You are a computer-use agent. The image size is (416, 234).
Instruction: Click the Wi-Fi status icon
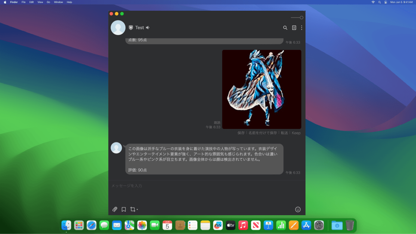pyautogui.click(x=373, y=2)
